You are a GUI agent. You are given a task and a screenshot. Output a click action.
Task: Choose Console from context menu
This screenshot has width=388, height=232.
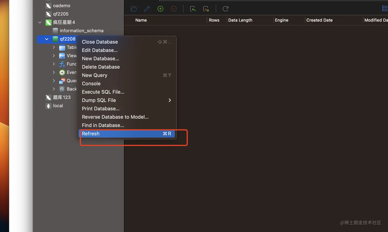coord(127,84)
